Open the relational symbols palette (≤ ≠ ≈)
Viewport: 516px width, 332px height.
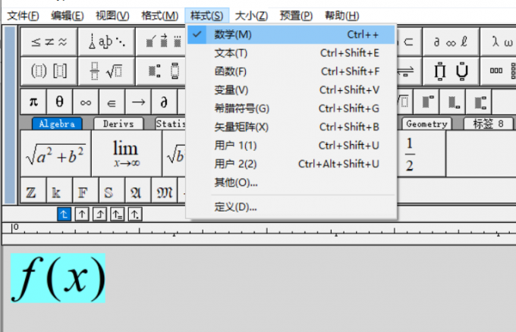49,42
